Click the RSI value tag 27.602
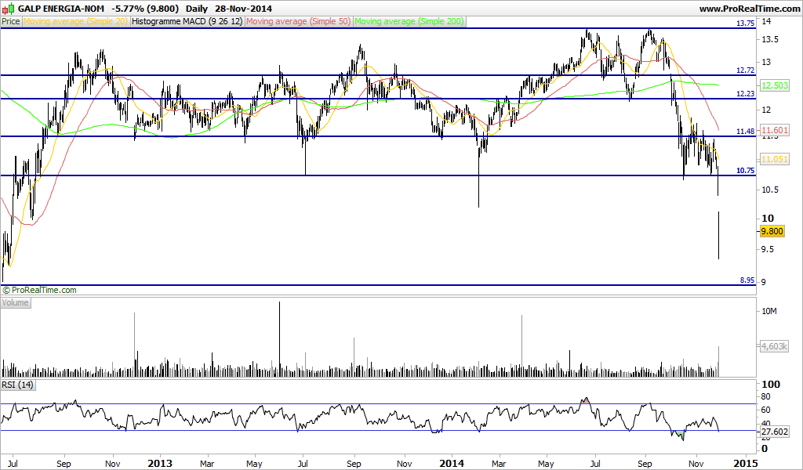This screenshot has width=803, height=470. click(x=774, y=432)
